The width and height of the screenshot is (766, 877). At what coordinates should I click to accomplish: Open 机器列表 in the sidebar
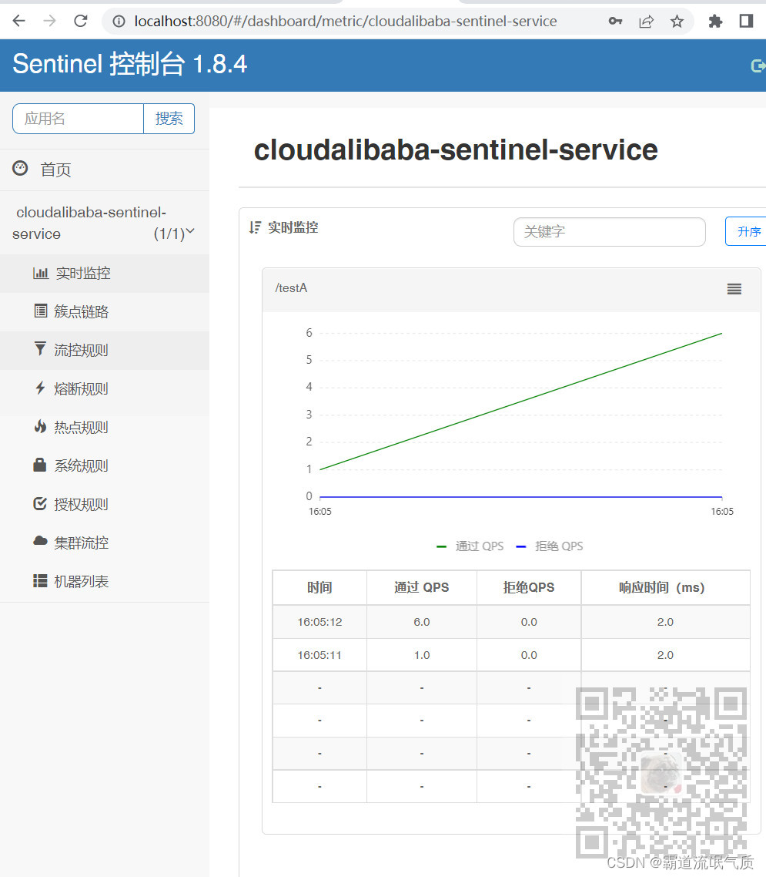pos(105,582)
